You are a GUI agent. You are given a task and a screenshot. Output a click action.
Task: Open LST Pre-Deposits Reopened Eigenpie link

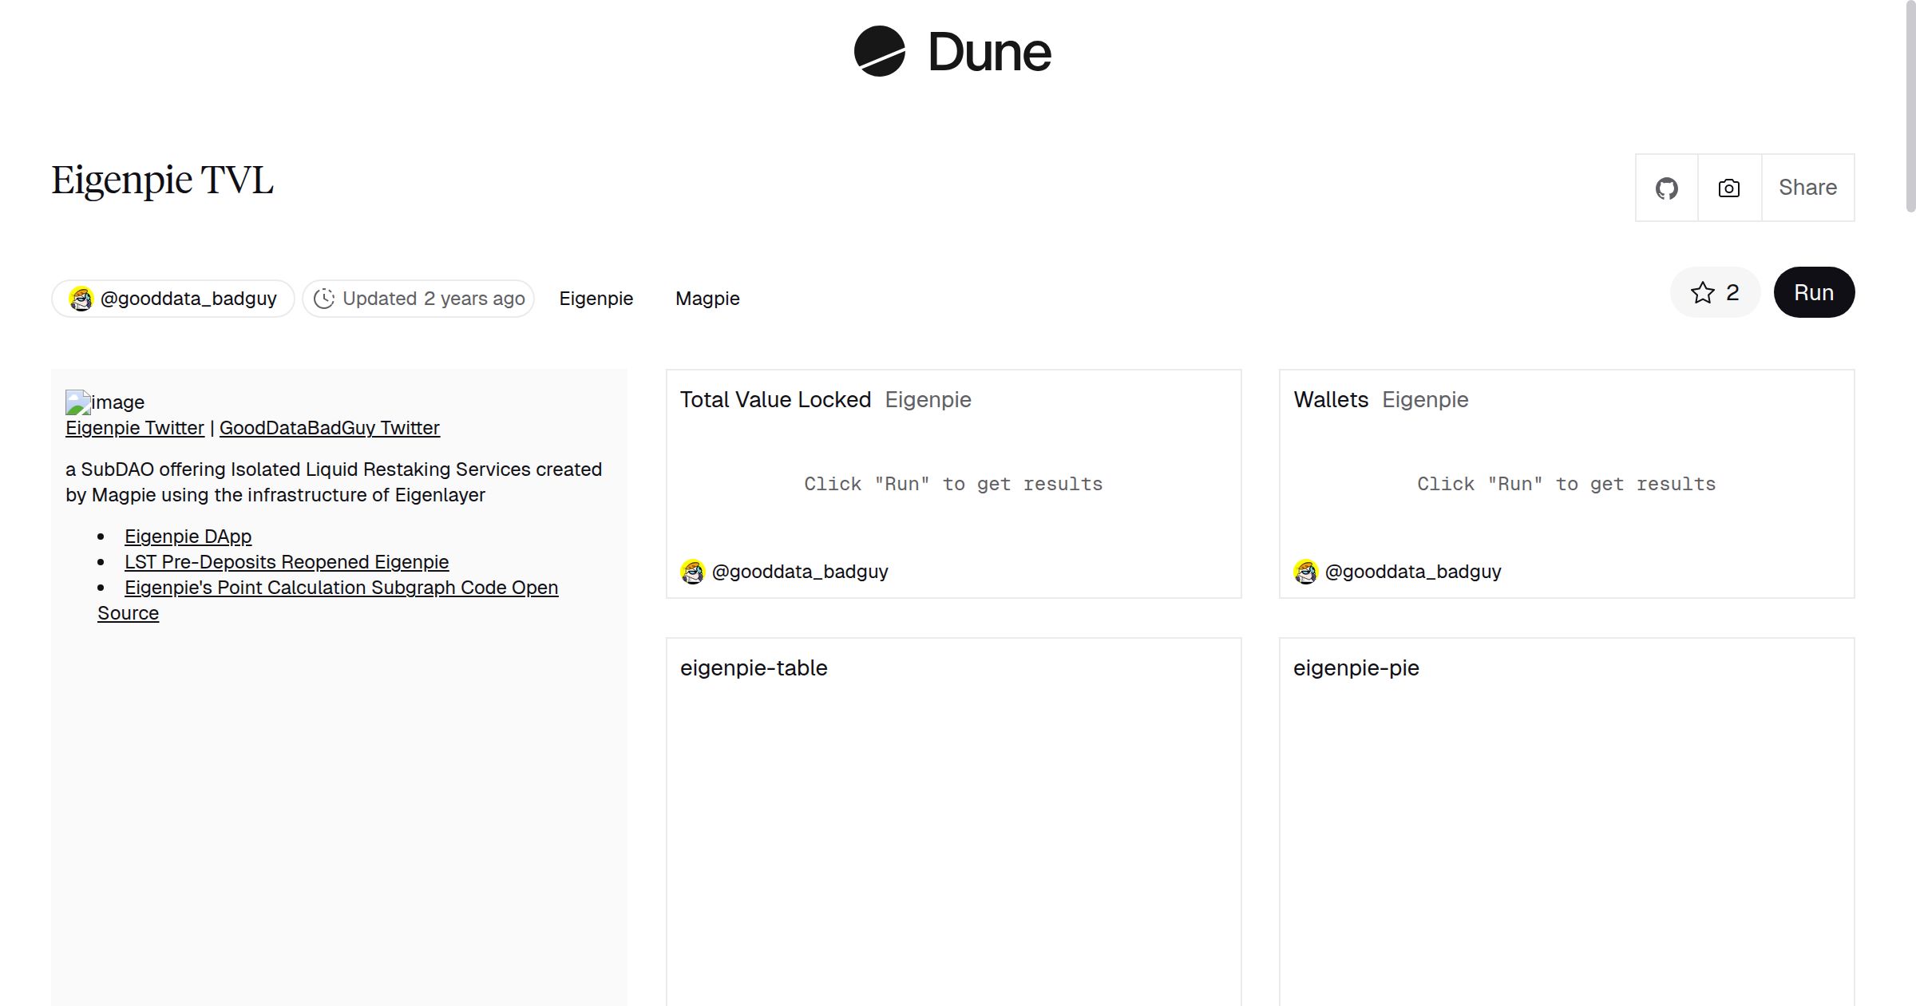click(287, 562)
